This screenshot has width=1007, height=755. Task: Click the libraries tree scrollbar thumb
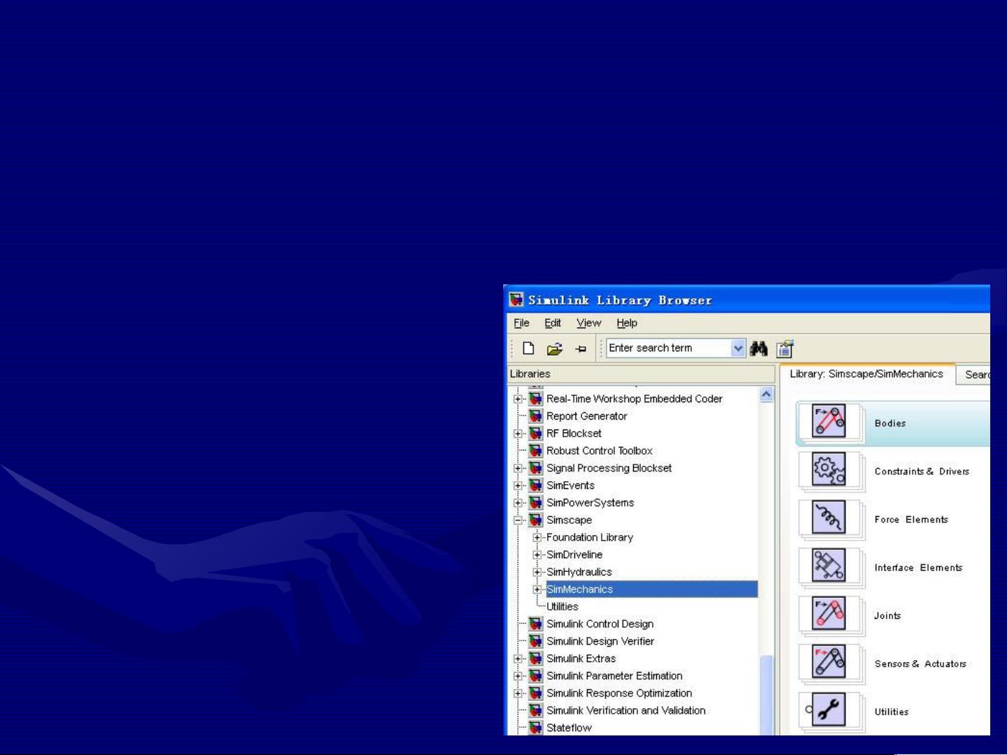tap(767, 694)
